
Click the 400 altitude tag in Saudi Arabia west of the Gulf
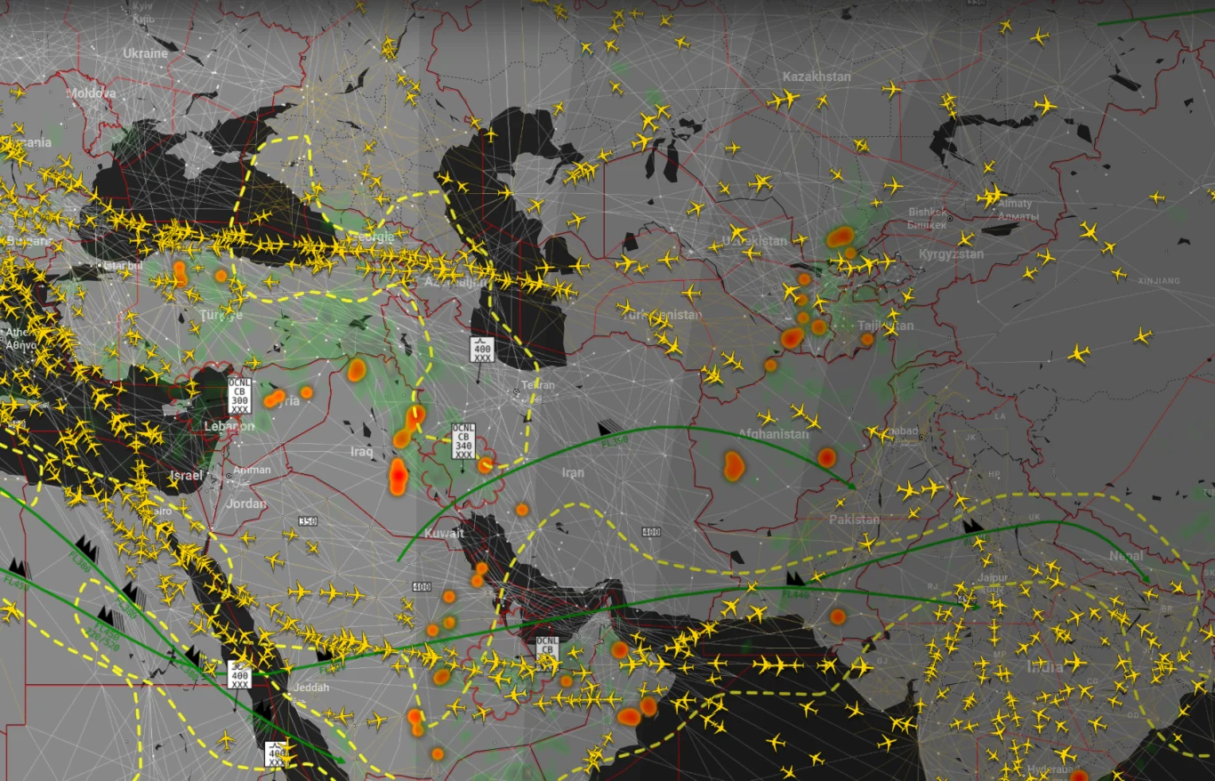422,587
